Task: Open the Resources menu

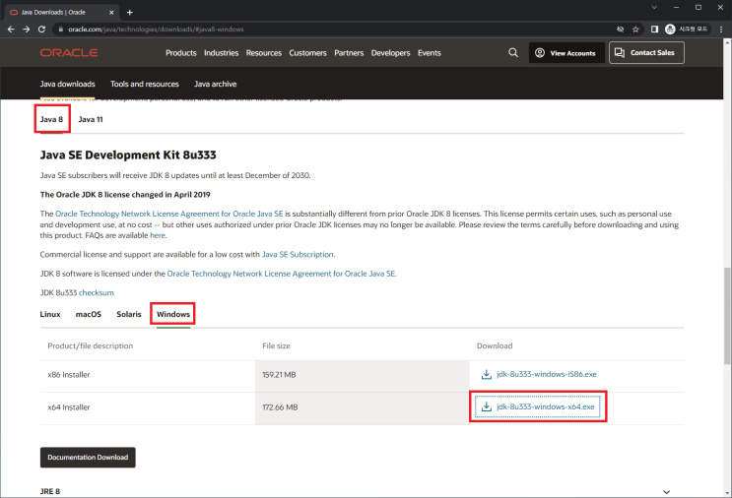Action: click(264, 53)
